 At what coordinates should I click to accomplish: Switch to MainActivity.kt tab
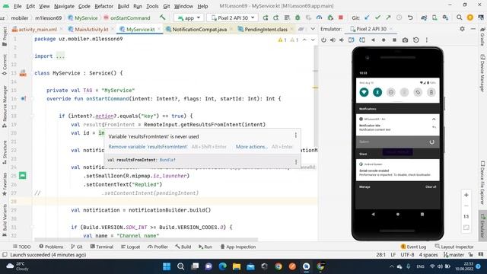91,29
